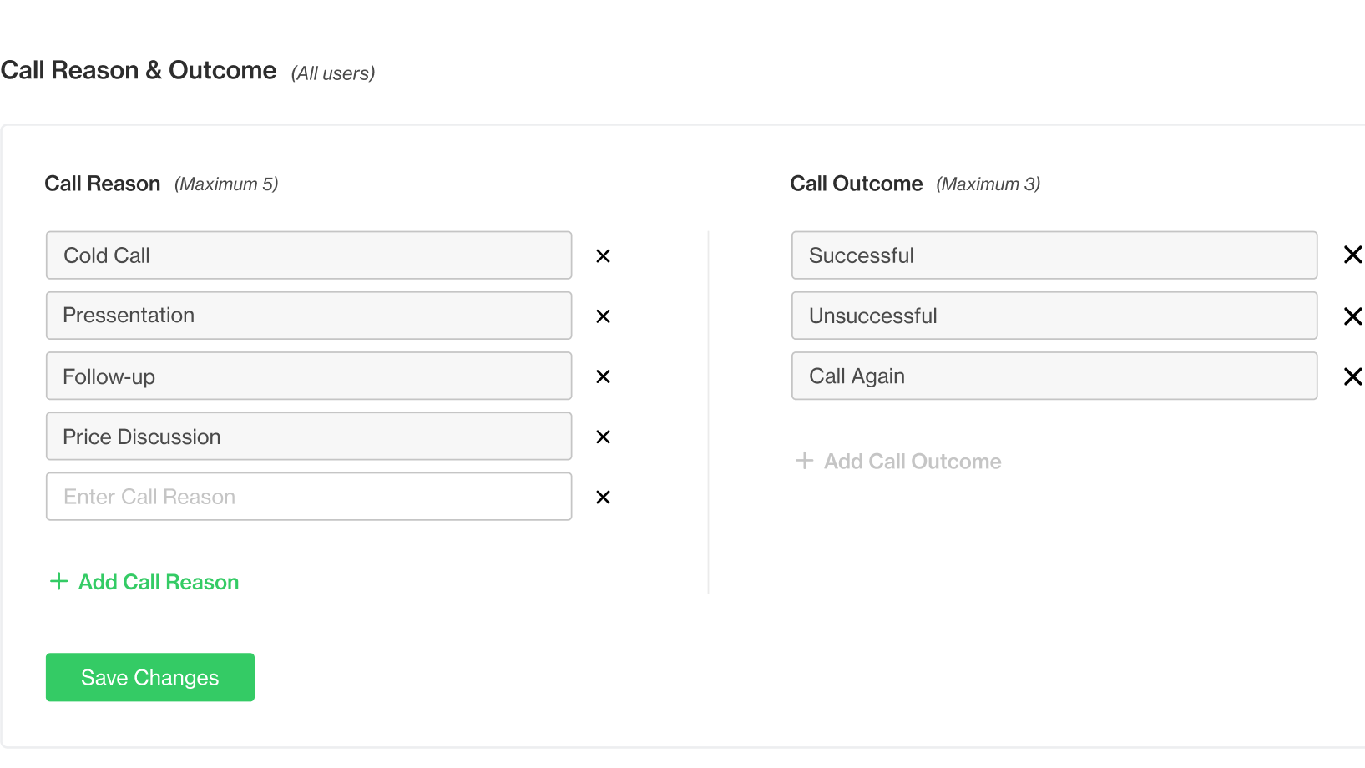Remove the Cold Call reason

point(603,255)
